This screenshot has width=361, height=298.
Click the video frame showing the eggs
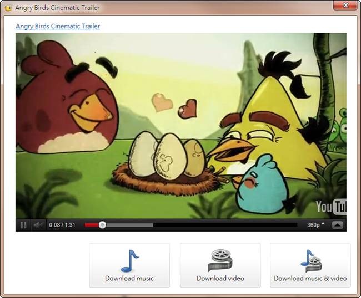[x=181, y=126]
